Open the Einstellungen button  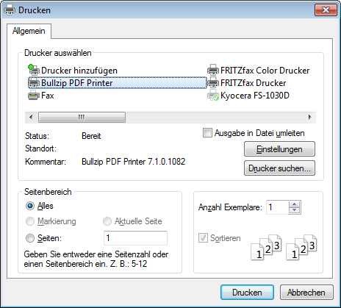coord(279,149)
